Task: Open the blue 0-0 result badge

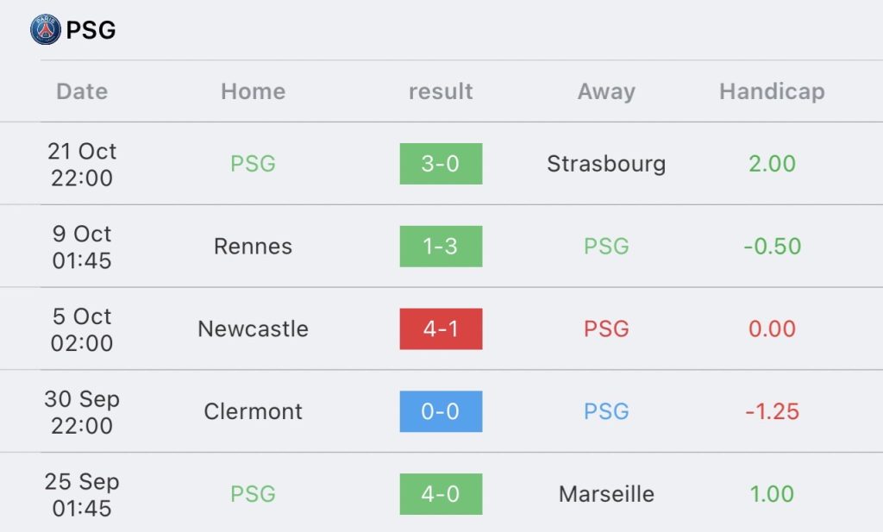Action: (x=441, y=411)
